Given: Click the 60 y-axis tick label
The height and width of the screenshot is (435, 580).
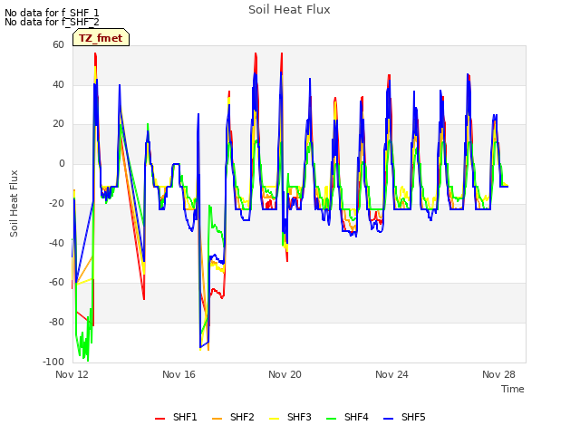Looking at the screenshot, I should point(58,44).
